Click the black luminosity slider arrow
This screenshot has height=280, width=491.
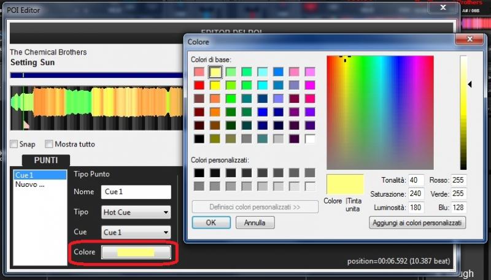(x=470, y=84)
